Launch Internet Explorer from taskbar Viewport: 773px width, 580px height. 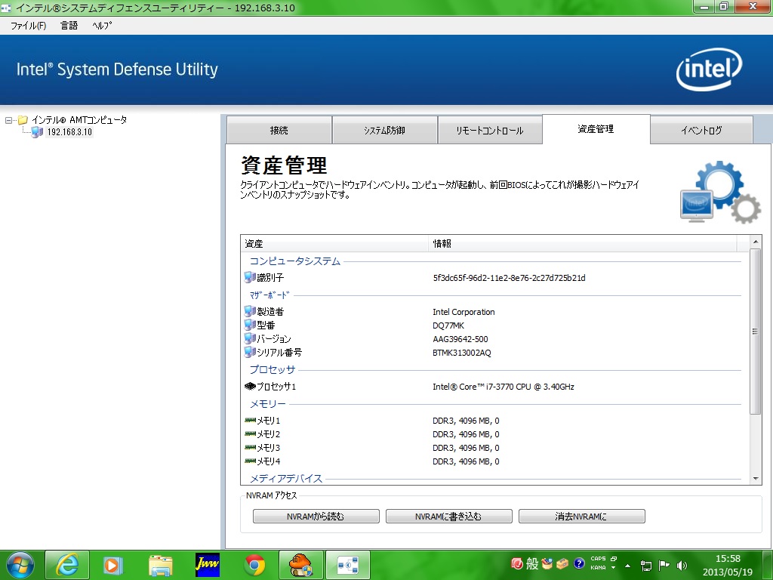coord(67,565)
